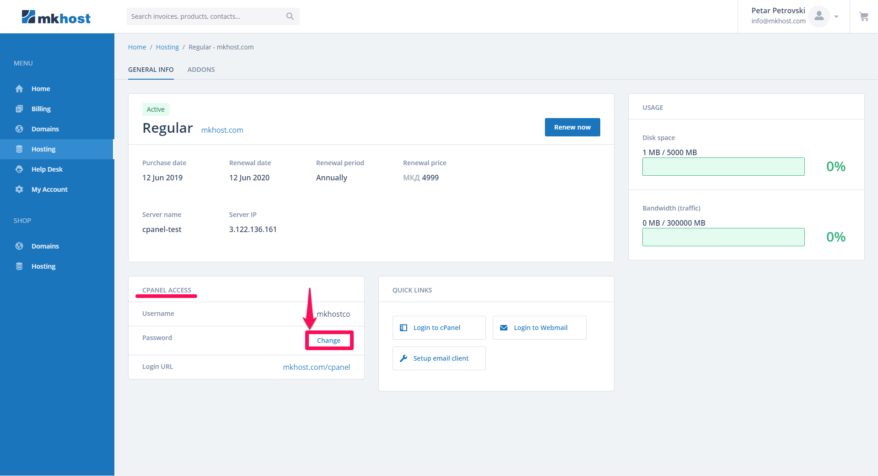Select the GENERAL INFO tab
This screenshot has height=476, width=878.
click(151, 70)
